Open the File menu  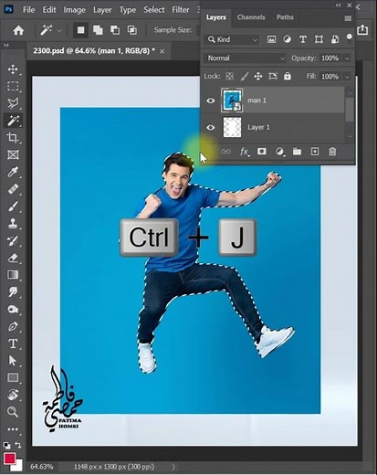(28, 10)
